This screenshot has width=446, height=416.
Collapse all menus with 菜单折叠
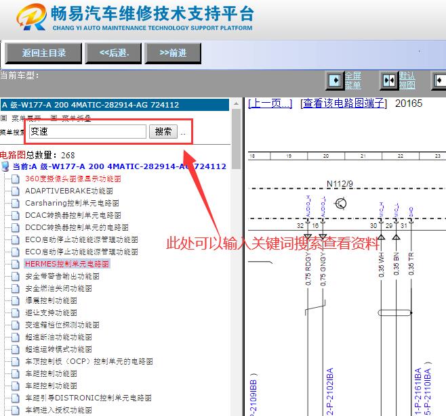[x=76, y=118]
